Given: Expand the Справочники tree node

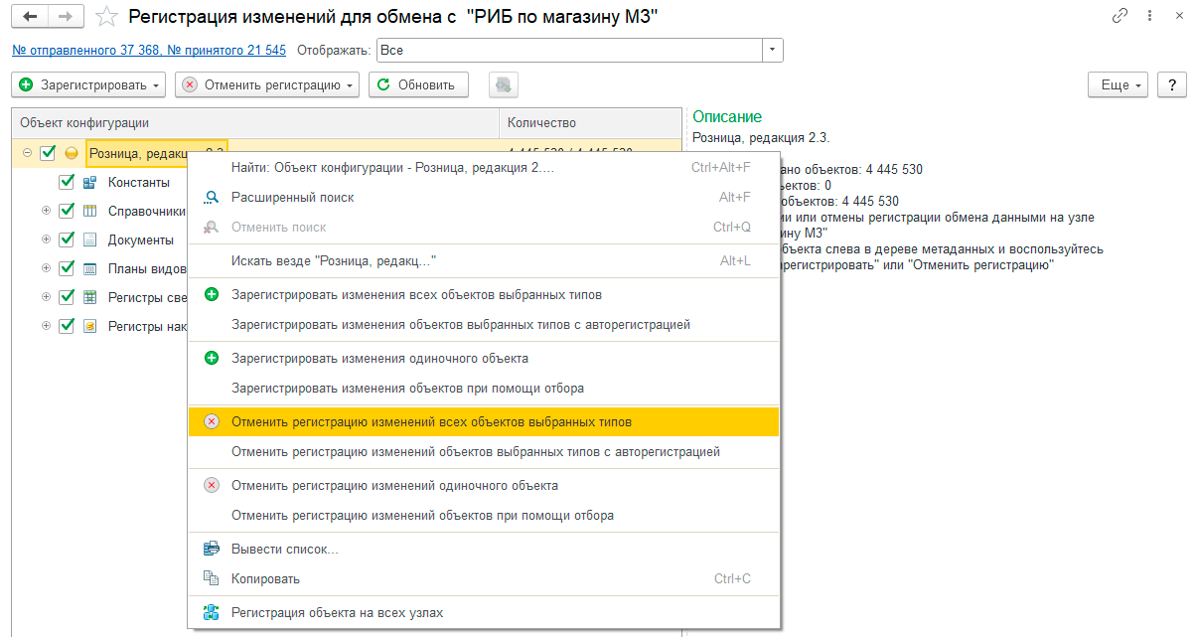Looking at the screenshot, I should point(46,211).
